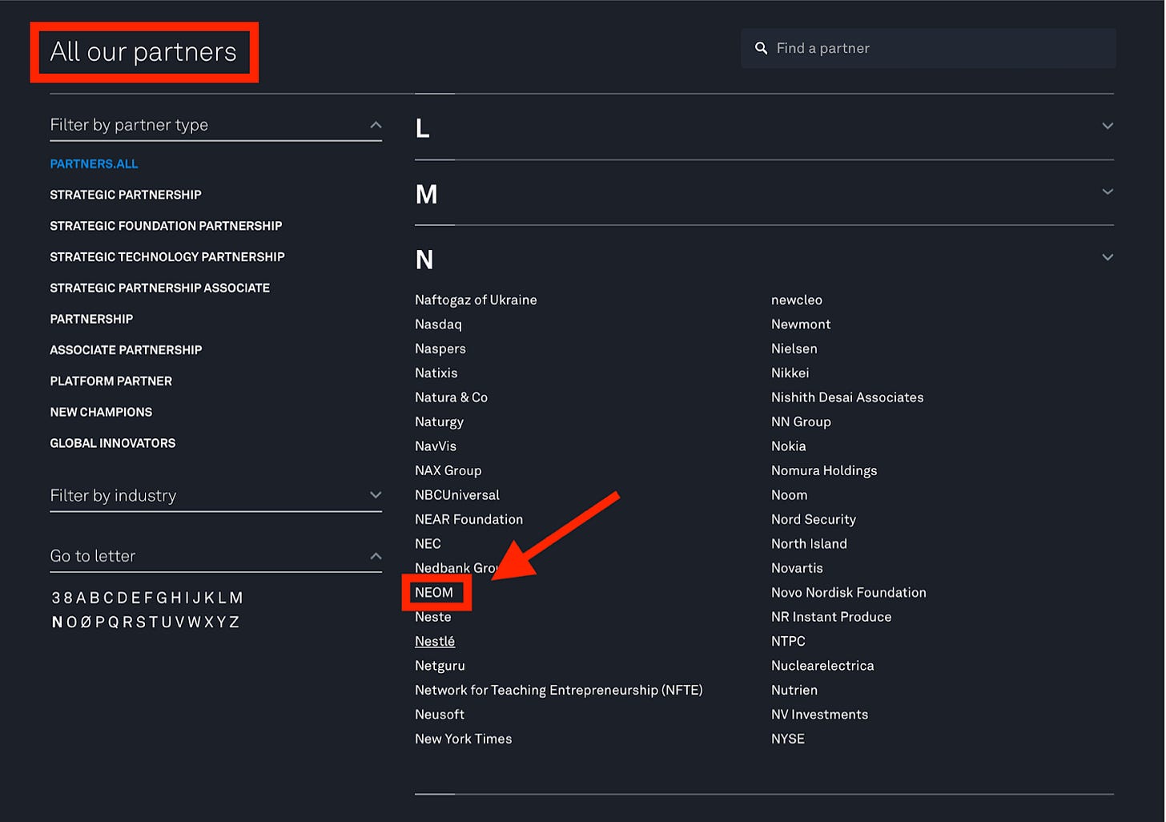The image size is (1166, 822).
Task: Collapse the N partners section
Action: [x=1108, y=257]
